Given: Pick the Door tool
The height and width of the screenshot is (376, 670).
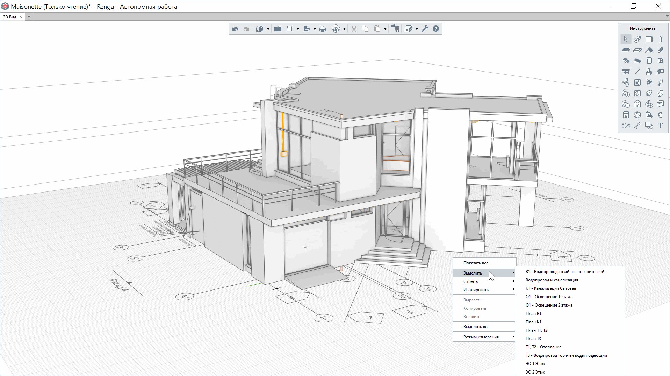Looking at the screenshot, I should pyautogui.click(x=649, y=61).
